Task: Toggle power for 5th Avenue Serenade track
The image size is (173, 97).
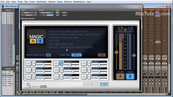Action: coord(56,70)
